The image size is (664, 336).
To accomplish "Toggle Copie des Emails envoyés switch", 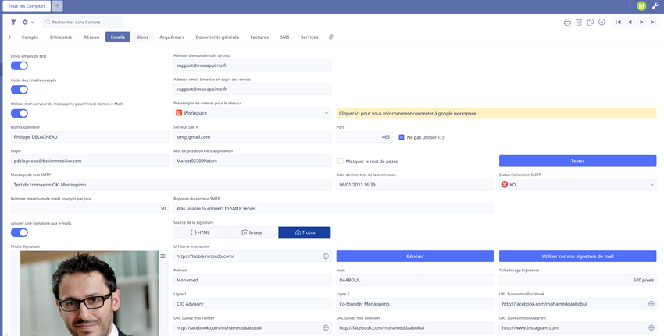I will click(20, 90).
